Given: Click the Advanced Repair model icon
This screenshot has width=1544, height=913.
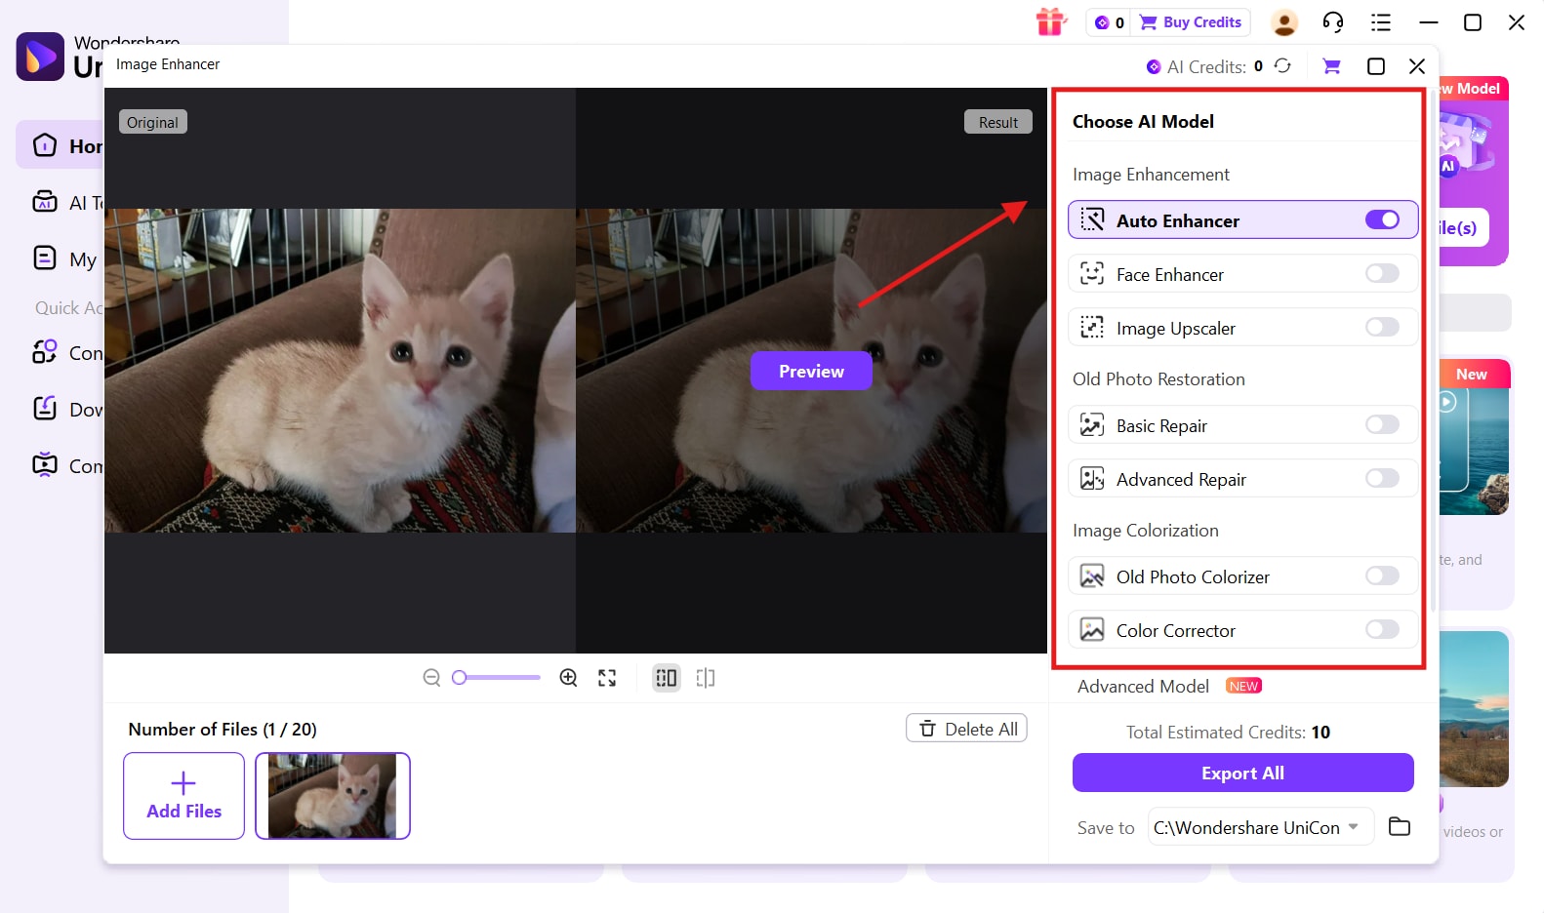Looking at the screenshot, I should coord(1092,479).
